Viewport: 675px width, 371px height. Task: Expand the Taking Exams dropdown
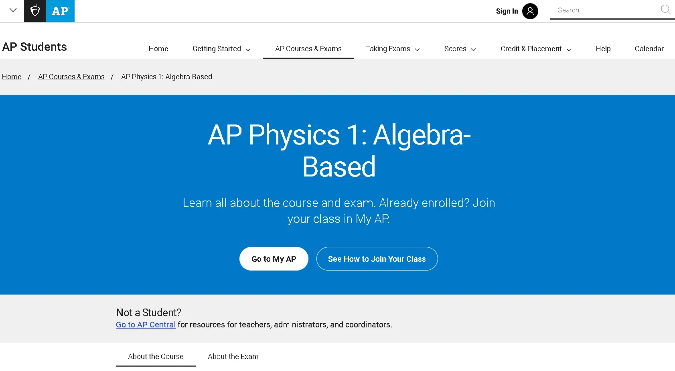pyautogui.click(x=392, y=48)
